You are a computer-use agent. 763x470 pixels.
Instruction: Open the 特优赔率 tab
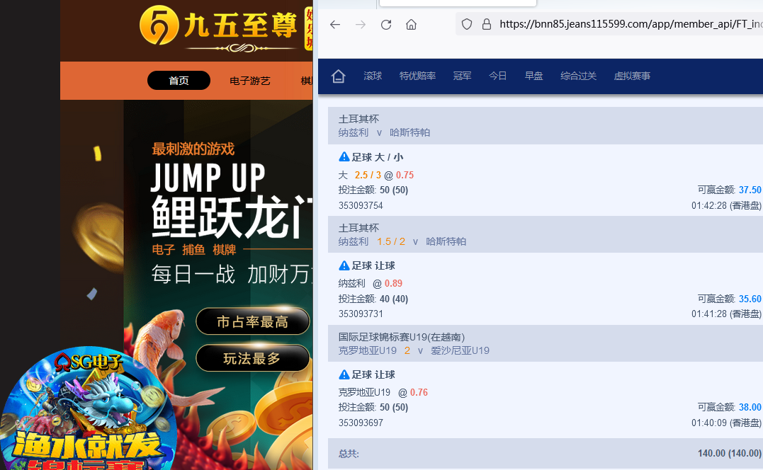[x=417, y=76]
